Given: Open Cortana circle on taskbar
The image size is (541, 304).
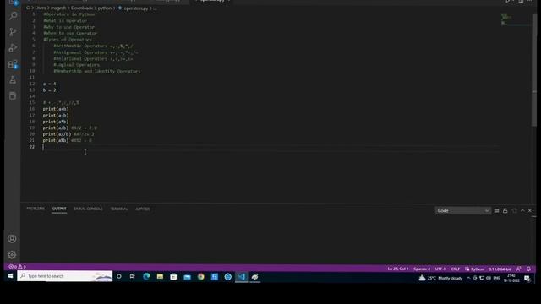Looking at the screenshot, I should click(119, 276).
